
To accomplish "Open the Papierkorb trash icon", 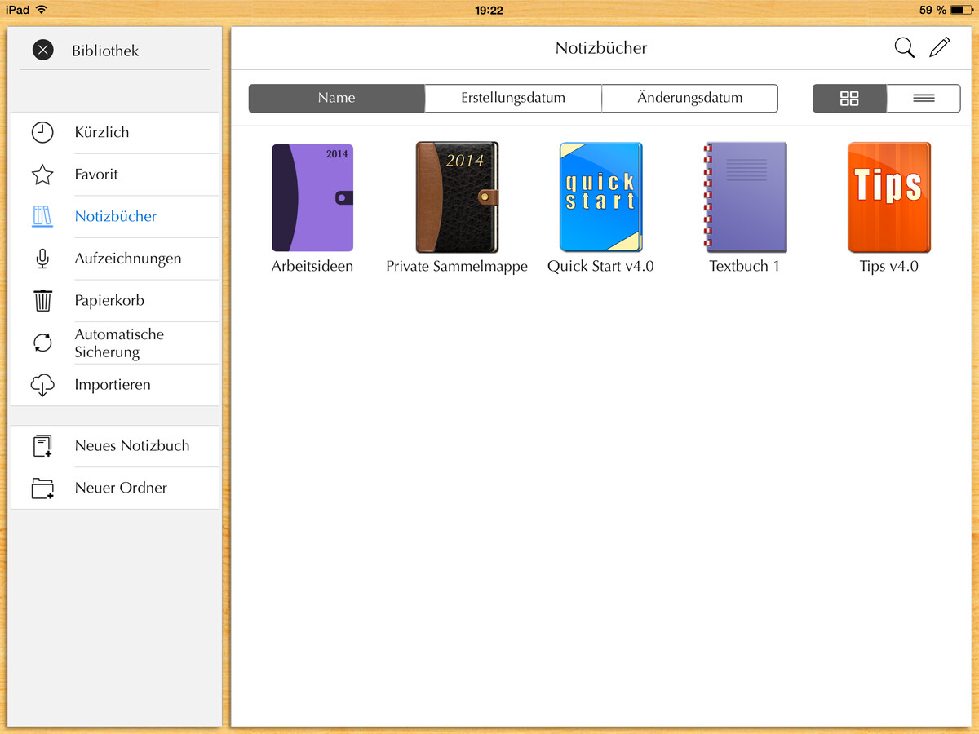I will (42, 300).
